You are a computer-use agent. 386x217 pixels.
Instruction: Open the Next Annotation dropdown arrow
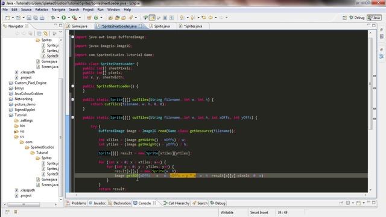[188, 17]
